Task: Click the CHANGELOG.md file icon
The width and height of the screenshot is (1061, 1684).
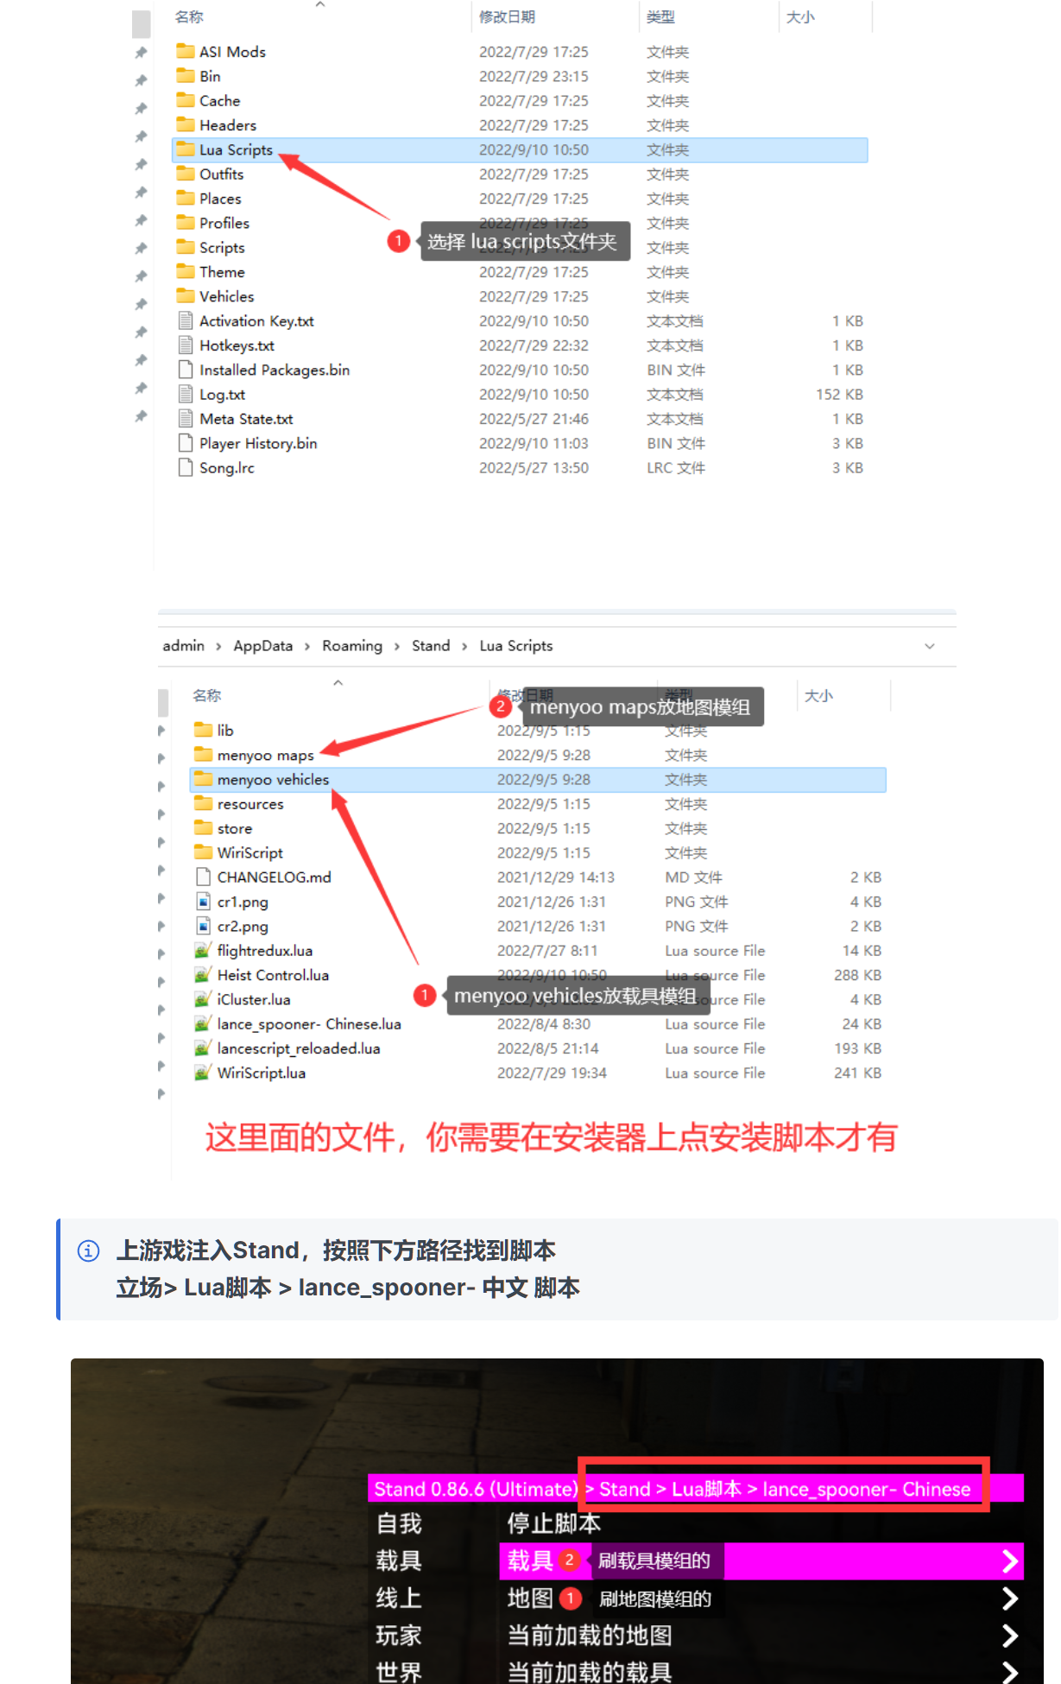Action: click(x=203, y=877)
